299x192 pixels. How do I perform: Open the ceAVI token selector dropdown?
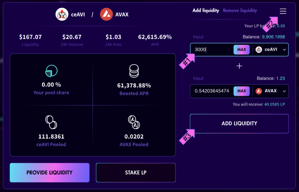point(271,50)
